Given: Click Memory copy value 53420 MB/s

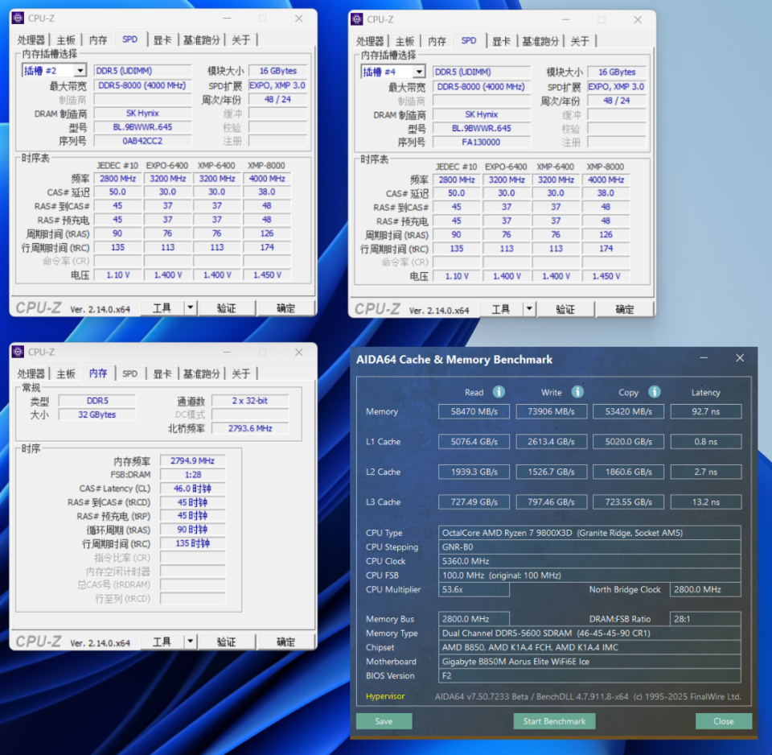Looking at the screenshot, I should [629, 411].
